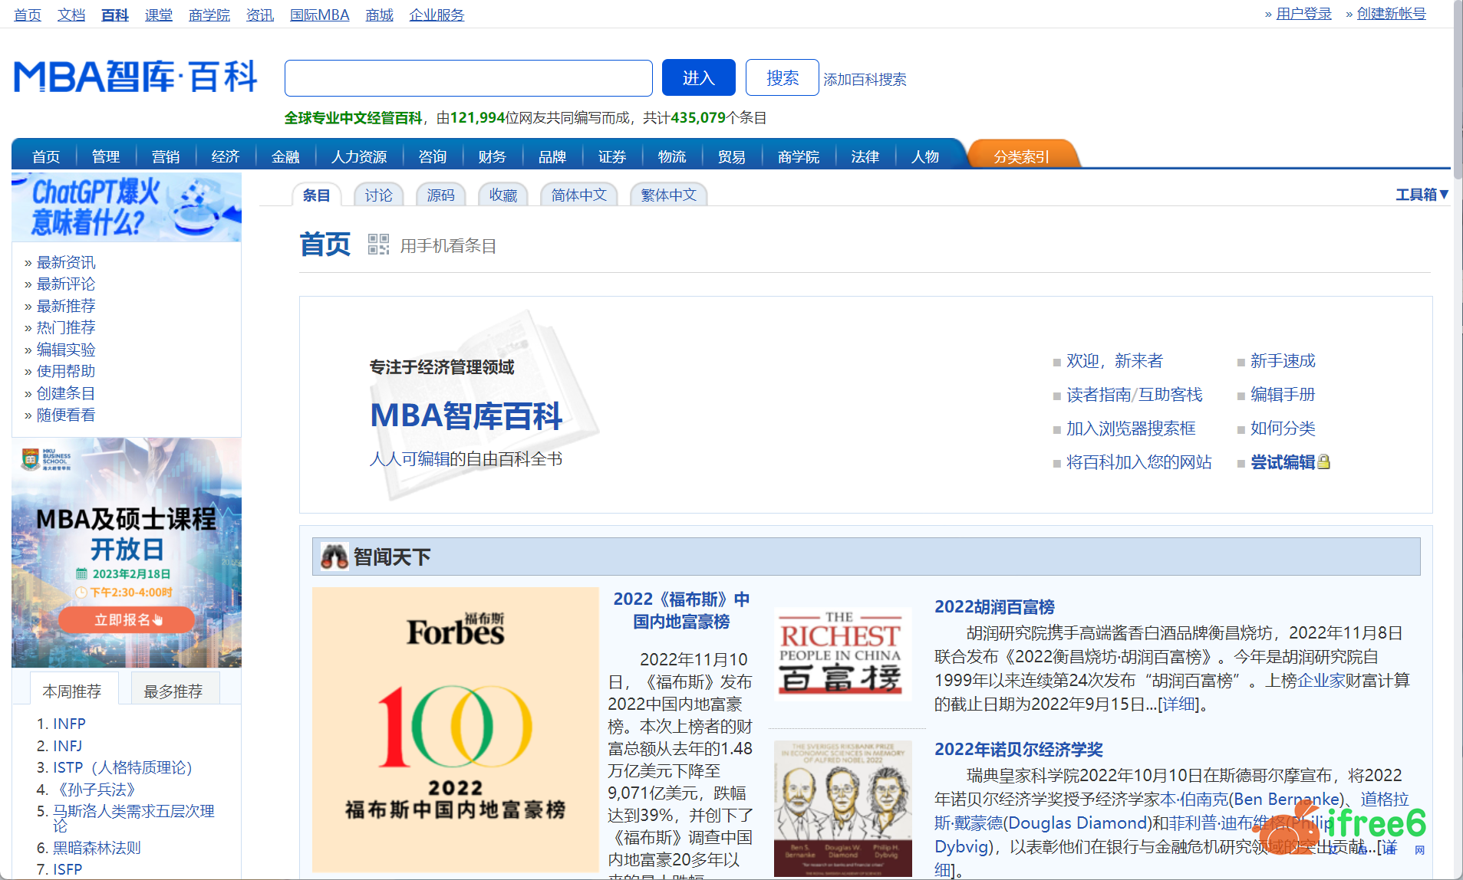Open the Nobel economics laureates portrait image
The height and width of the screenshot is (880, 1463).
[x=842, y=808]
